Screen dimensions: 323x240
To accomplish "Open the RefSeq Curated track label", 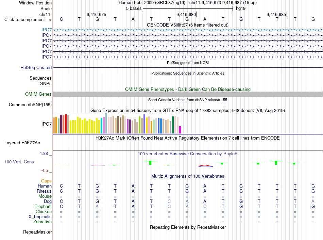I will (36, 67).
